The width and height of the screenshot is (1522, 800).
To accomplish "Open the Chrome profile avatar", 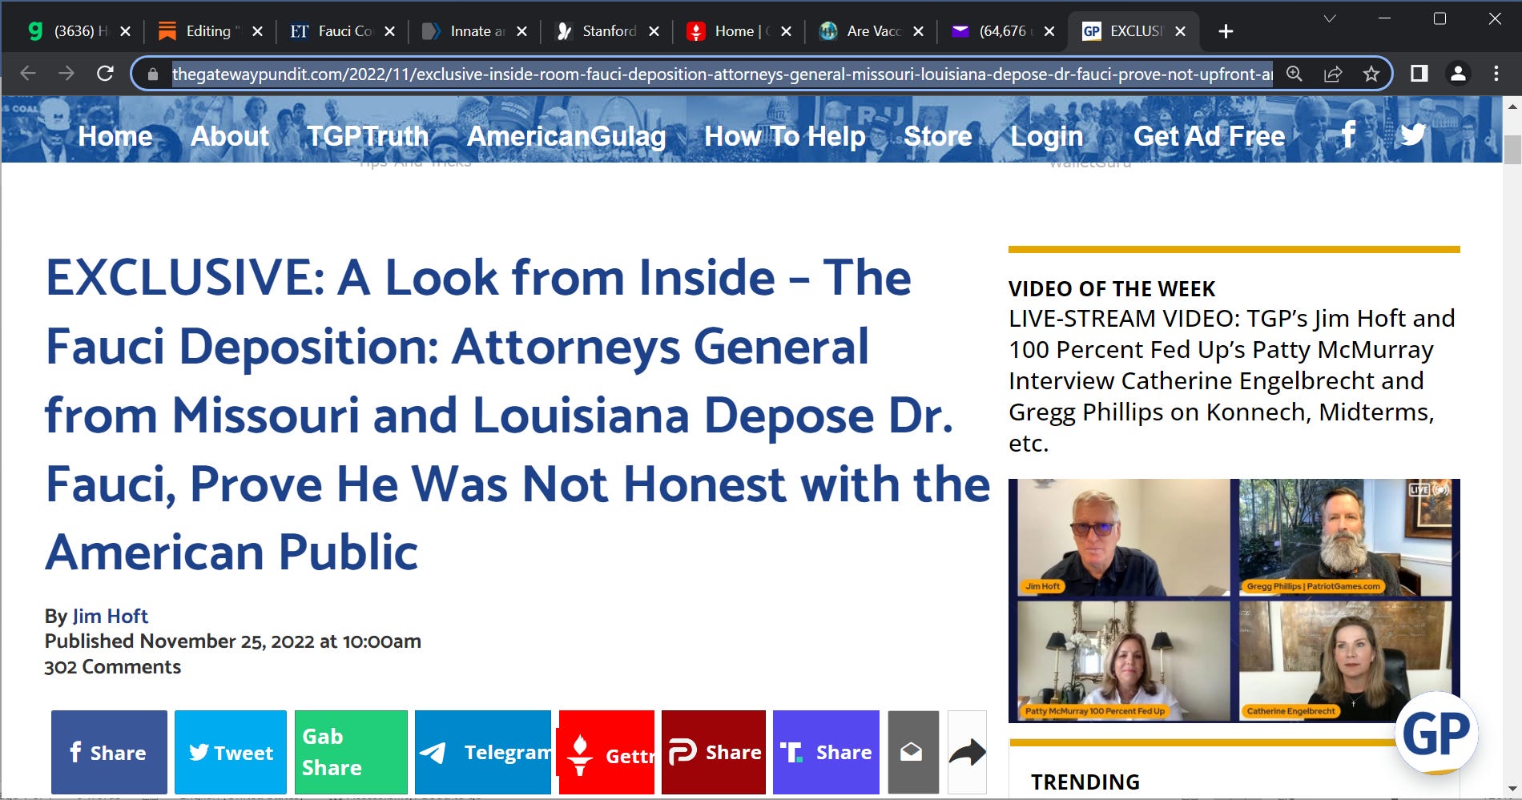I will [1458, 74].
